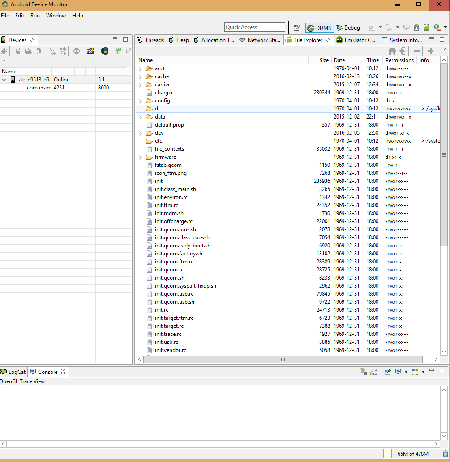Click the Pin Console icon
The height and width of the screenshot is (462, 450).
(388, 372)
